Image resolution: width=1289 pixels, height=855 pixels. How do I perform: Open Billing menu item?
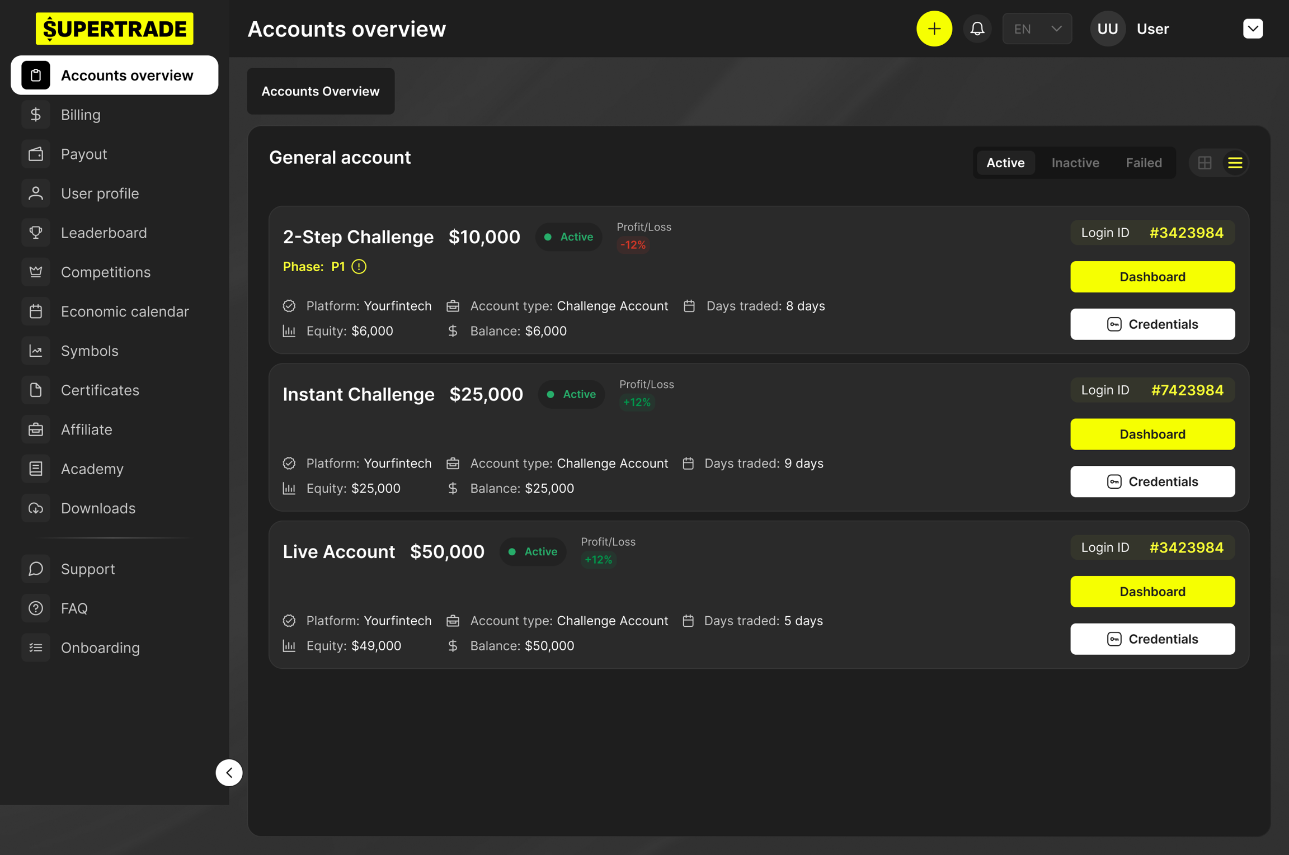(81, 115)
